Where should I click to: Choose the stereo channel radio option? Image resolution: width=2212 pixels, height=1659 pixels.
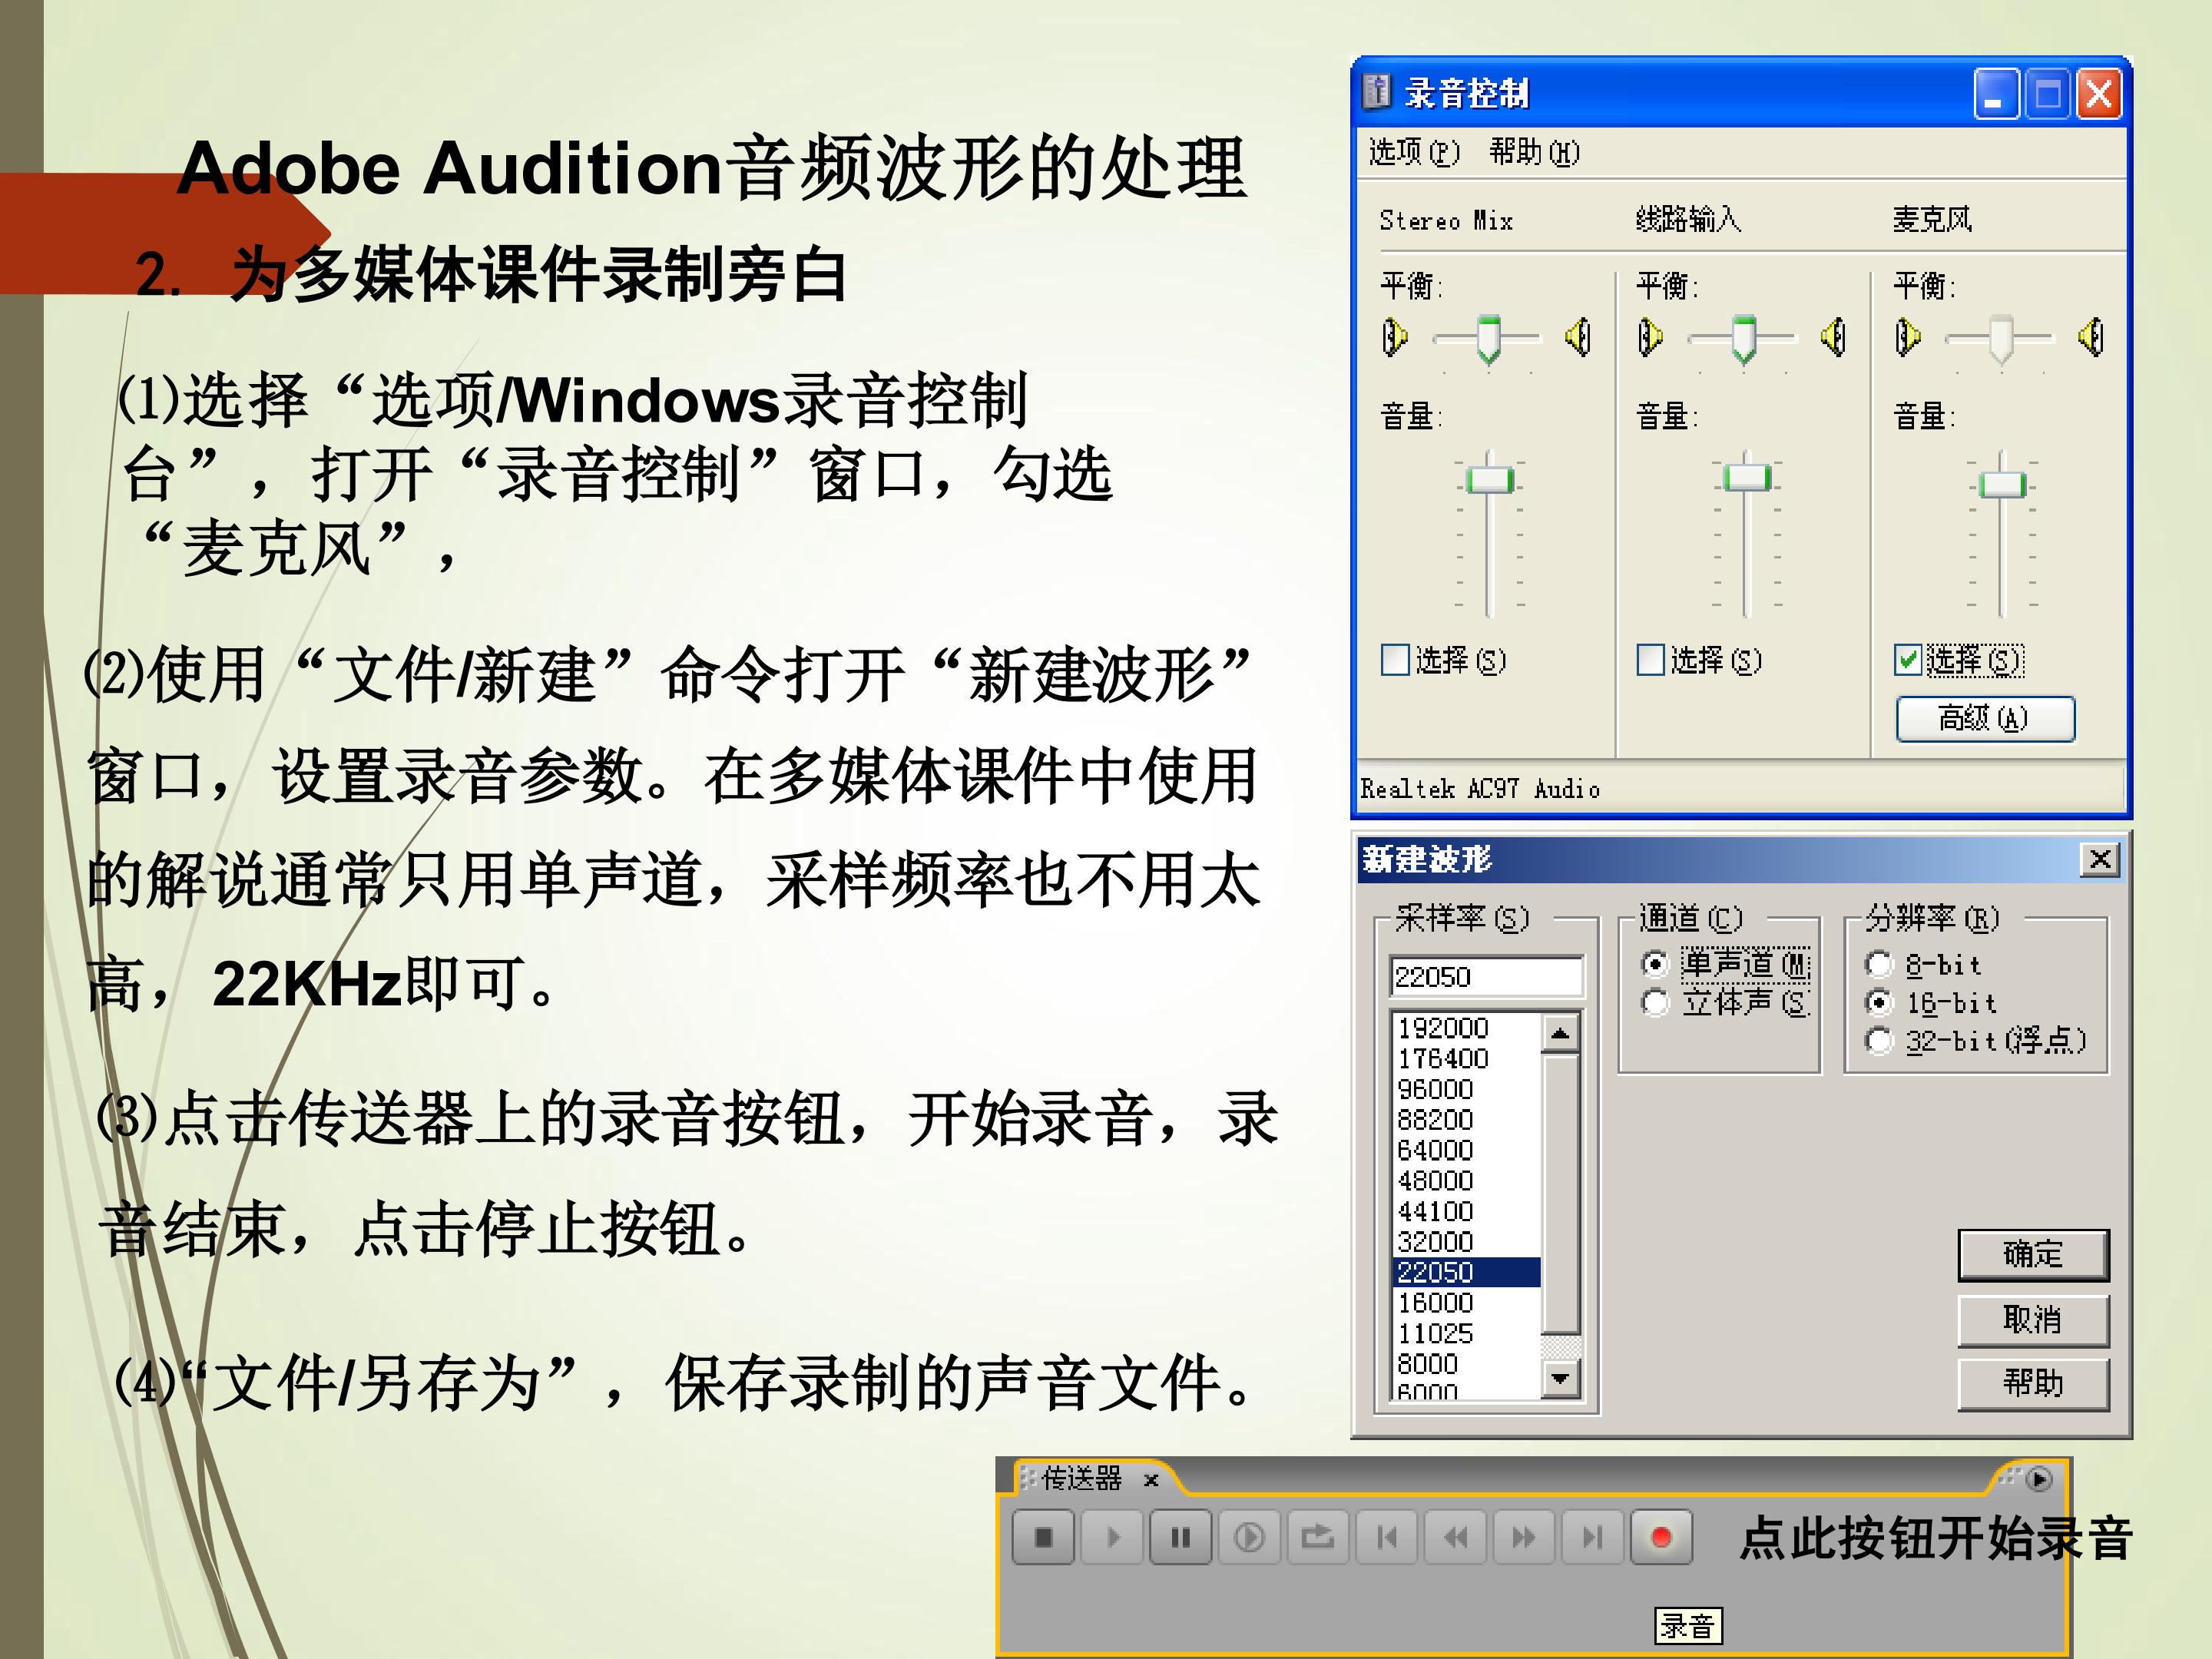click(x=1655, y=1003)
